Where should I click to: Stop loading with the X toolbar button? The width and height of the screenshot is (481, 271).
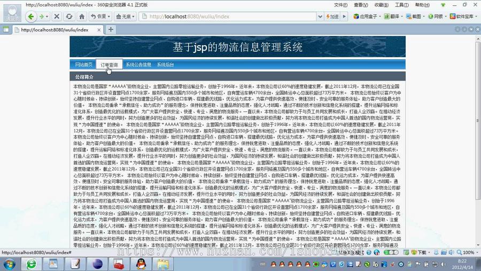[57, 17]
